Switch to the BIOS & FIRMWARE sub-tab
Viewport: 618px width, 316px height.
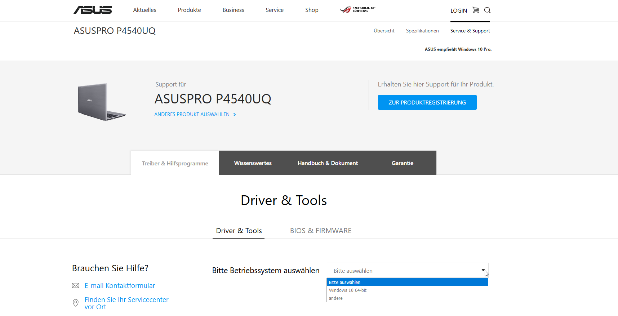tap(321, 231)
